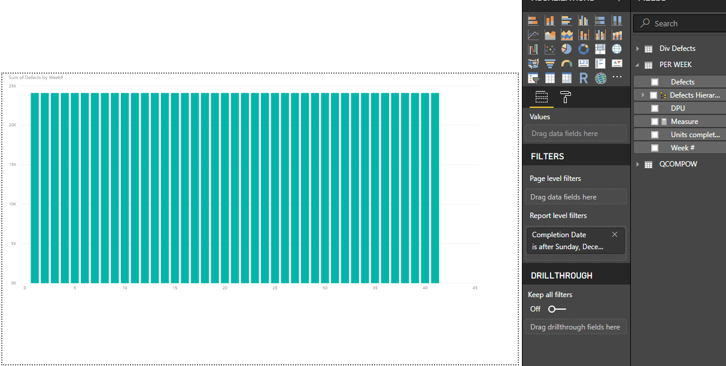Viewport: 726px width, 366px height.
Task: Select the slicer visual
Action: click(x=533, y=78)
